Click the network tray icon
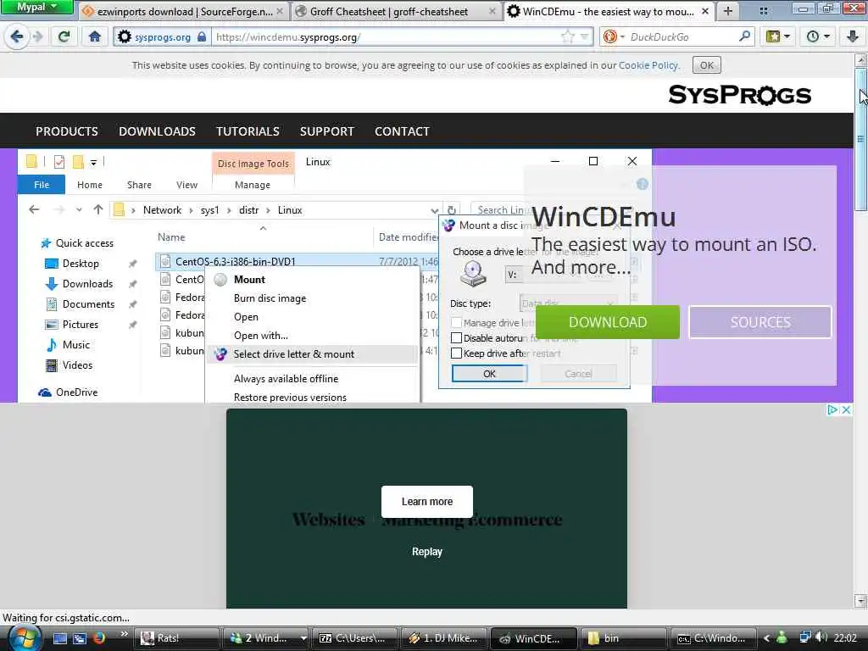This screenshot has width=868, height=651. coord(805,637)
